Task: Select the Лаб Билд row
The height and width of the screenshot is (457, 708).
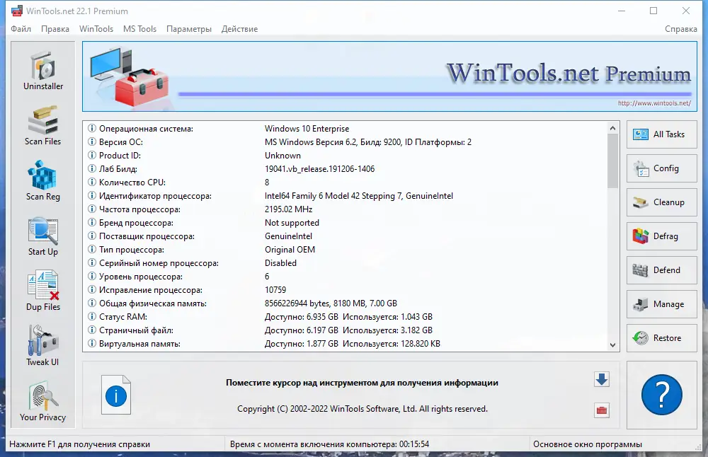Action: (x=346, y=169)
